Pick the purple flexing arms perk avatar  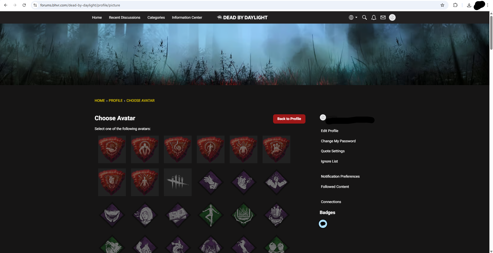click(x=276, y=182)
